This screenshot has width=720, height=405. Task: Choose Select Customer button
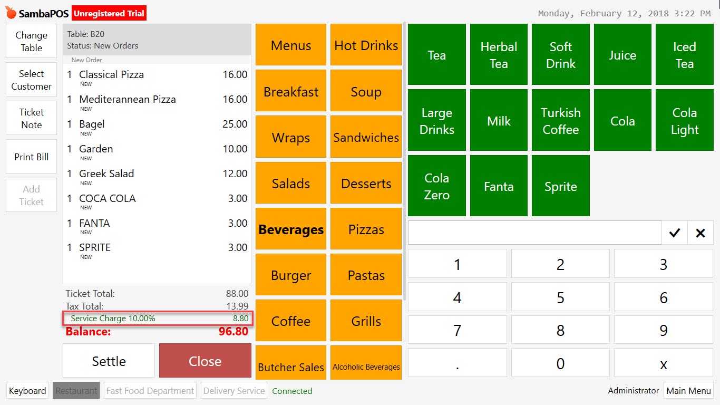(x=31, y=80)
